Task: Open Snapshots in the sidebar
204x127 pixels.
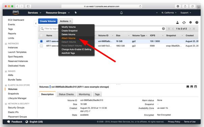Action: click(x=14, y=93)
